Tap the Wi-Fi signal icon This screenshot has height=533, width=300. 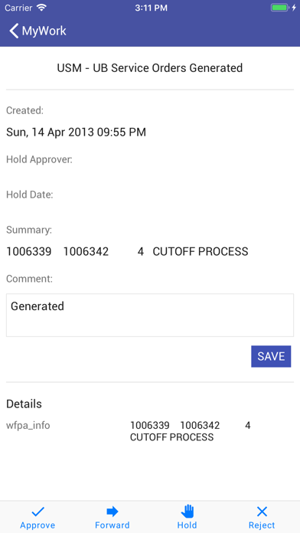42,8
